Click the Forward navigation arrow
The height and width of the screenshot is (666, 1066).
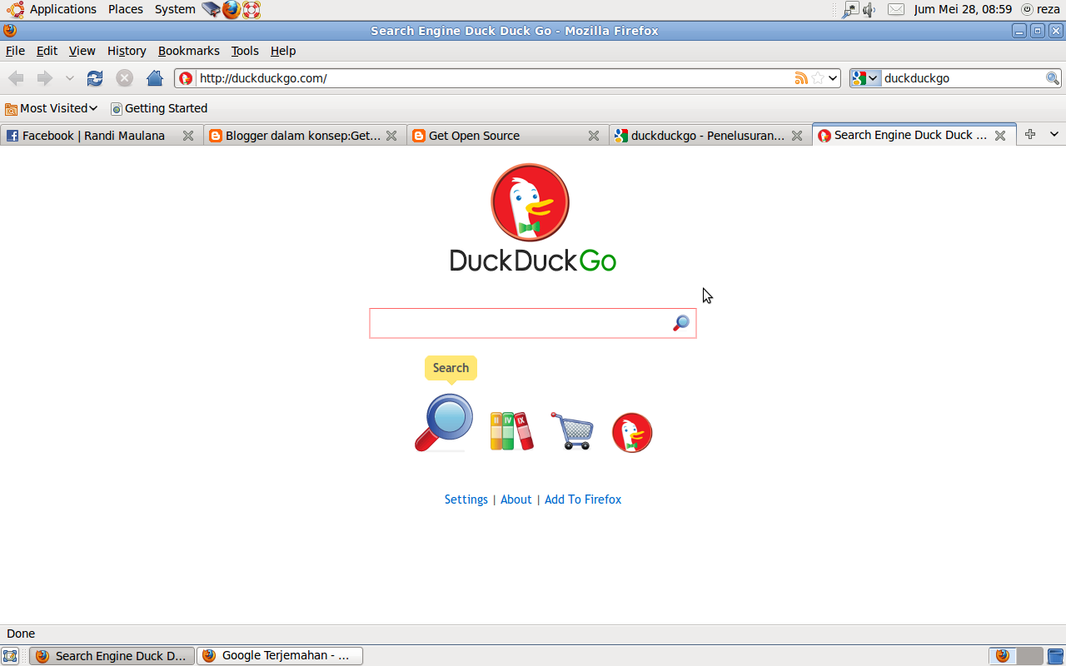tap(45, 78)
